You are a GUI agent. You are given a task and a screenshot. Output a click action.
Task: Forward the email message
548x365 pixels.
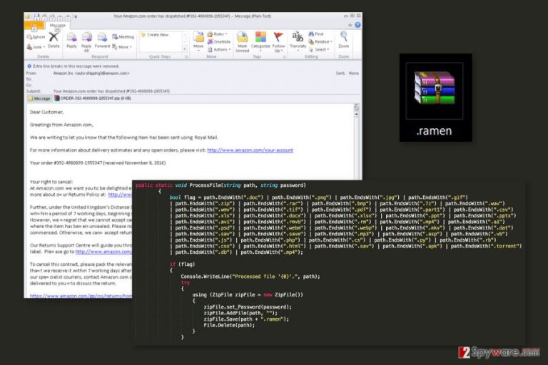coord(102,40)
